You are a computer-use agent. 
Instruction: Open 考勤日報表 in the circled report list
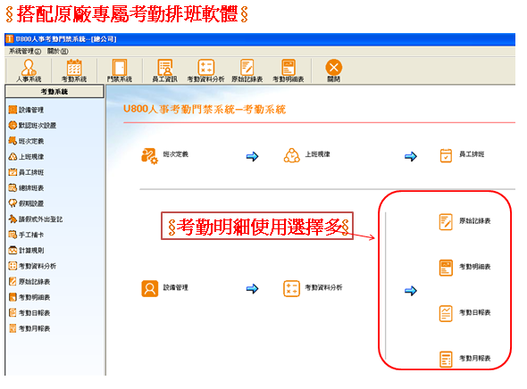tap(464, 313)
